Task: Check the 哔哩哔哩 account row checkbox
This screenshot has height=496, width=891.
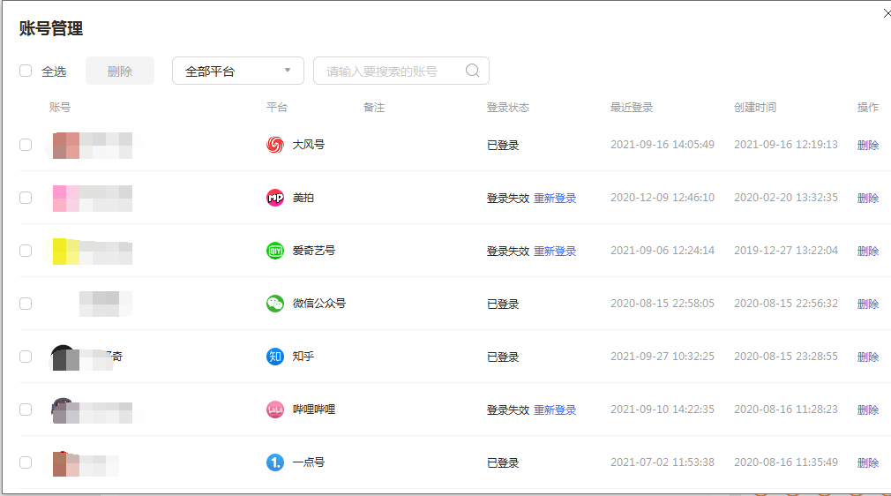Action: point(26,409)
